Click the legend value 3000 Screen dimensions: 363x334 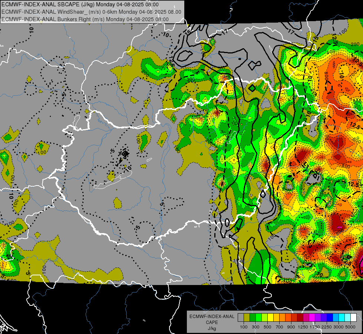tap(339, 327)
